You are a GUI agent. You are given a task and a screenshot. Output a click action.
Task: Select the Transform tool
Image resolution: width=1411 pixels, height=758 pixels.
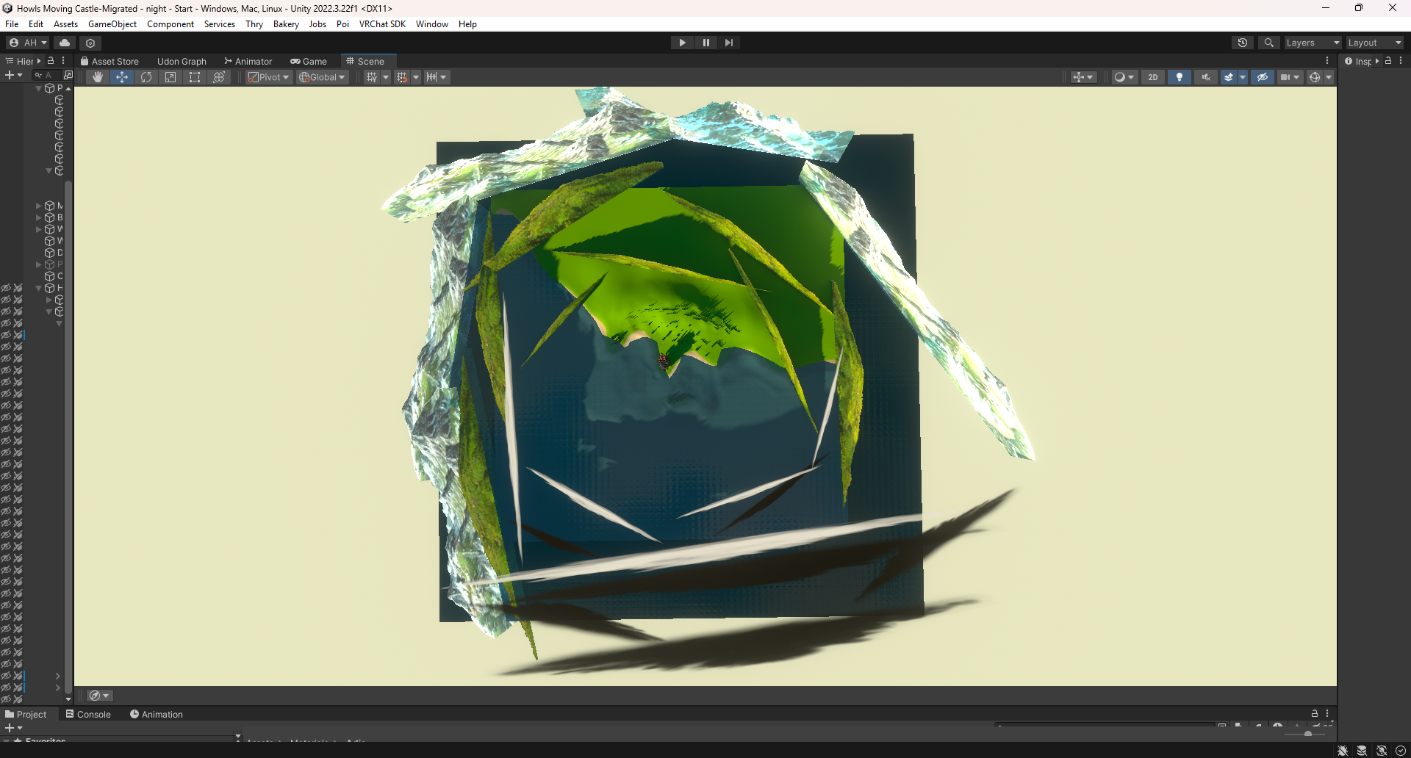click(219, 77)
